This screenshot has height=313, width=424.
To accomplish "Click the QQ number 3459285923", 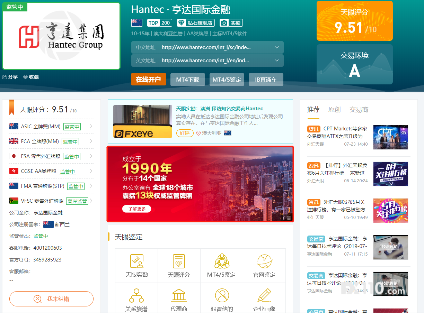I will click(47, 259).
